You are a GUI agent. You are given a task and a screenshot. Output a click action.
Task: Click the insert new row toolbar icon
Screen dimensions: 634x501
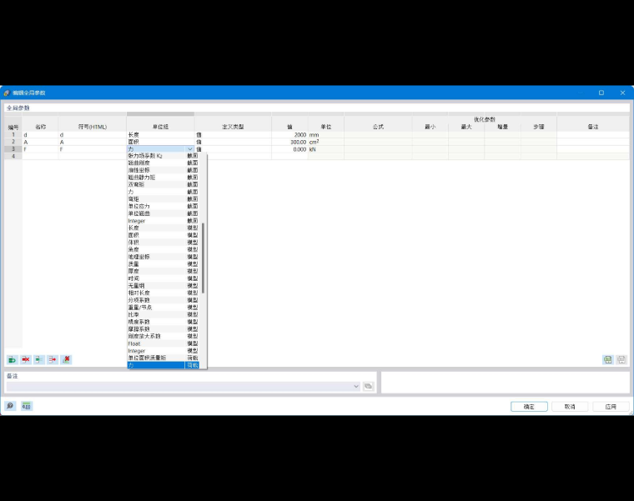click(x=13, y=359)
